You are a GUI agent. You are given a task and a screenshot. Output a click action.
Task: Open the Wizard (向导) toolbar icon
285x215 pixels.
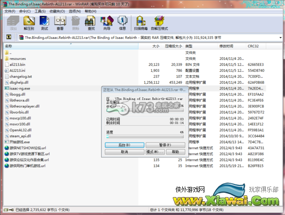pos(107,23)
